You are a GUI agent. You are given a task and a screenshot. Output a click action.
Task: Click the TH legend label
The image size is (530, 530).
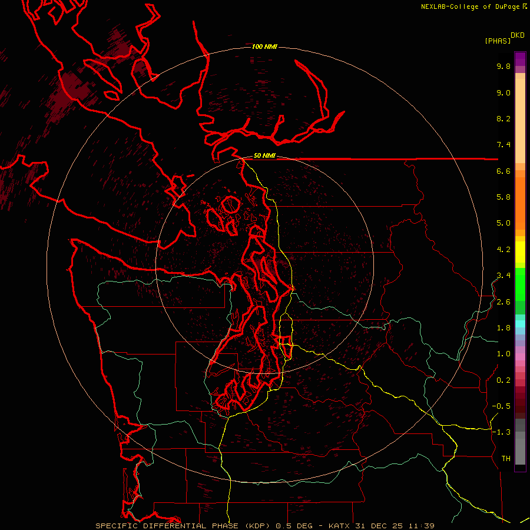click(506, 459)
